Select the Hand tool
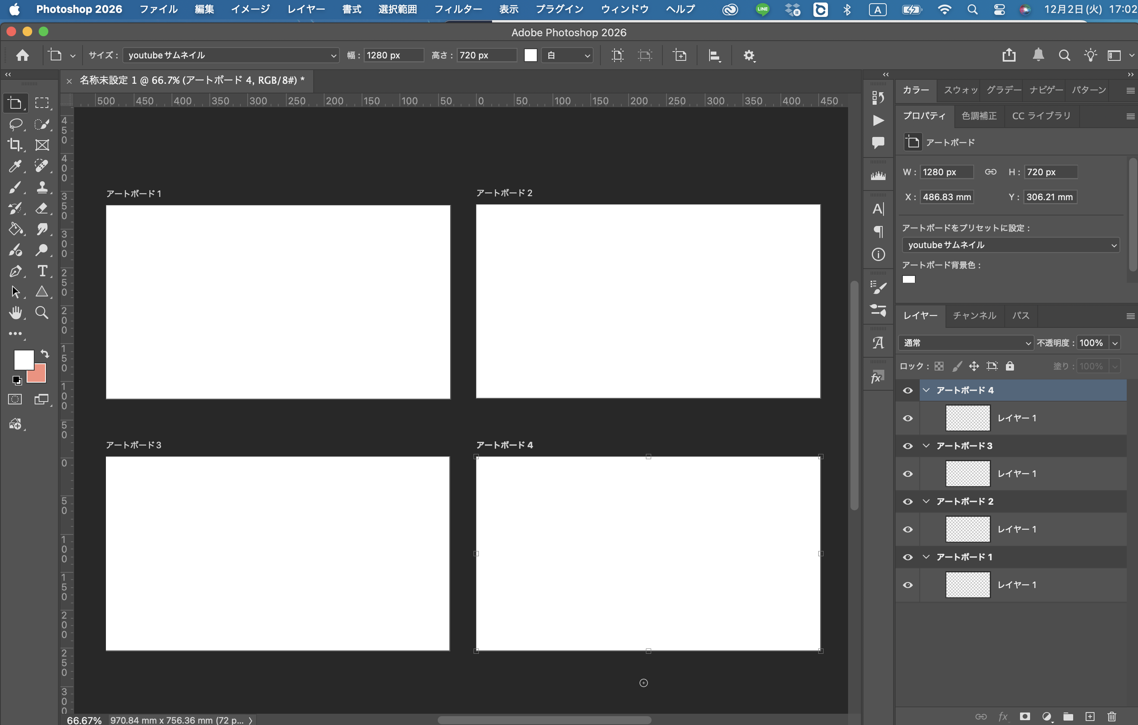Image resolution: width=1138 pixels, height=725 pixels. (15, 313)
